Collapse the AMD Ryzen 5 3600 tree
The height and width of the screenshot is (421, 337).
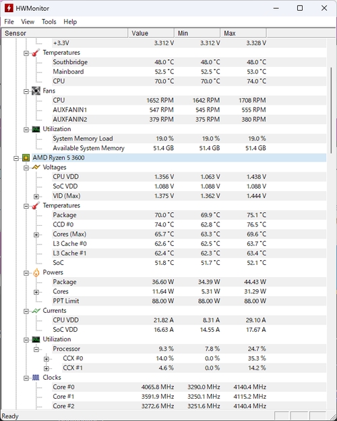pos(16,158)
